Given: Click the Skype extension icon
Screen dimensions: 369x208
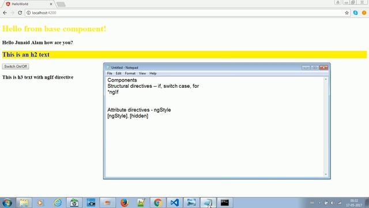Looking at the screenshot, I should [355, 13].
